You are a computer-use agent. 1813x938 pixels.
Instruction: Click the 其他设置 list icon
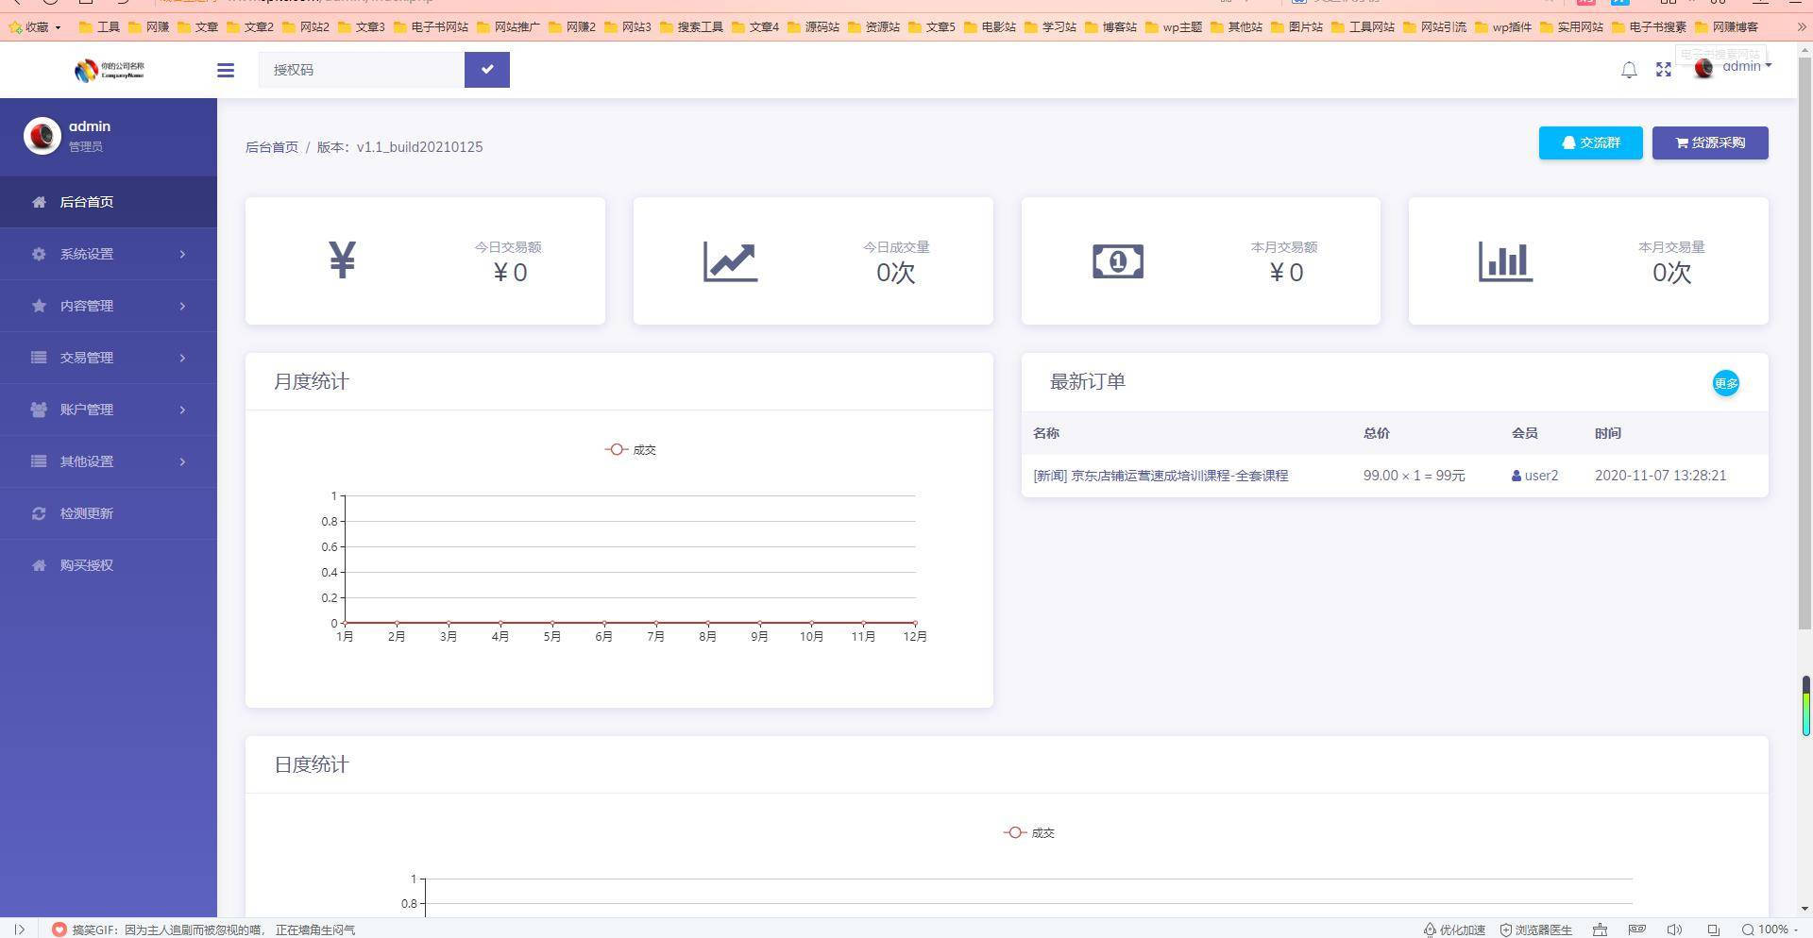coord(39,461)
